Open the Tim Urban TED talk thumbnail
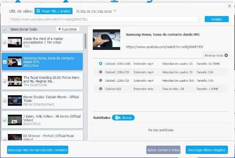 15,42
